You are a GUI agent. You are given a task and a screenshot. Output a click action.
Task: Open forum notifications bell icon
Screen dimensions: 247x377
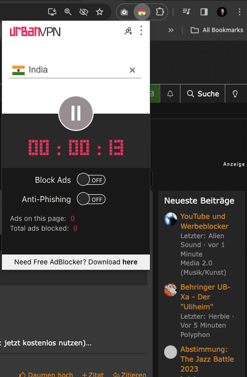click(x=170, y=93)
